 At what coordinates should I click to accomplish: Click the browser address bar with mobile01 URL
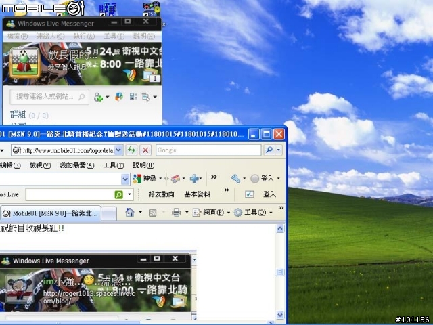coord(63,150)
